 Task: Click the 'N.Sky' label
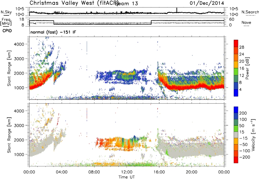coord(6,12)
